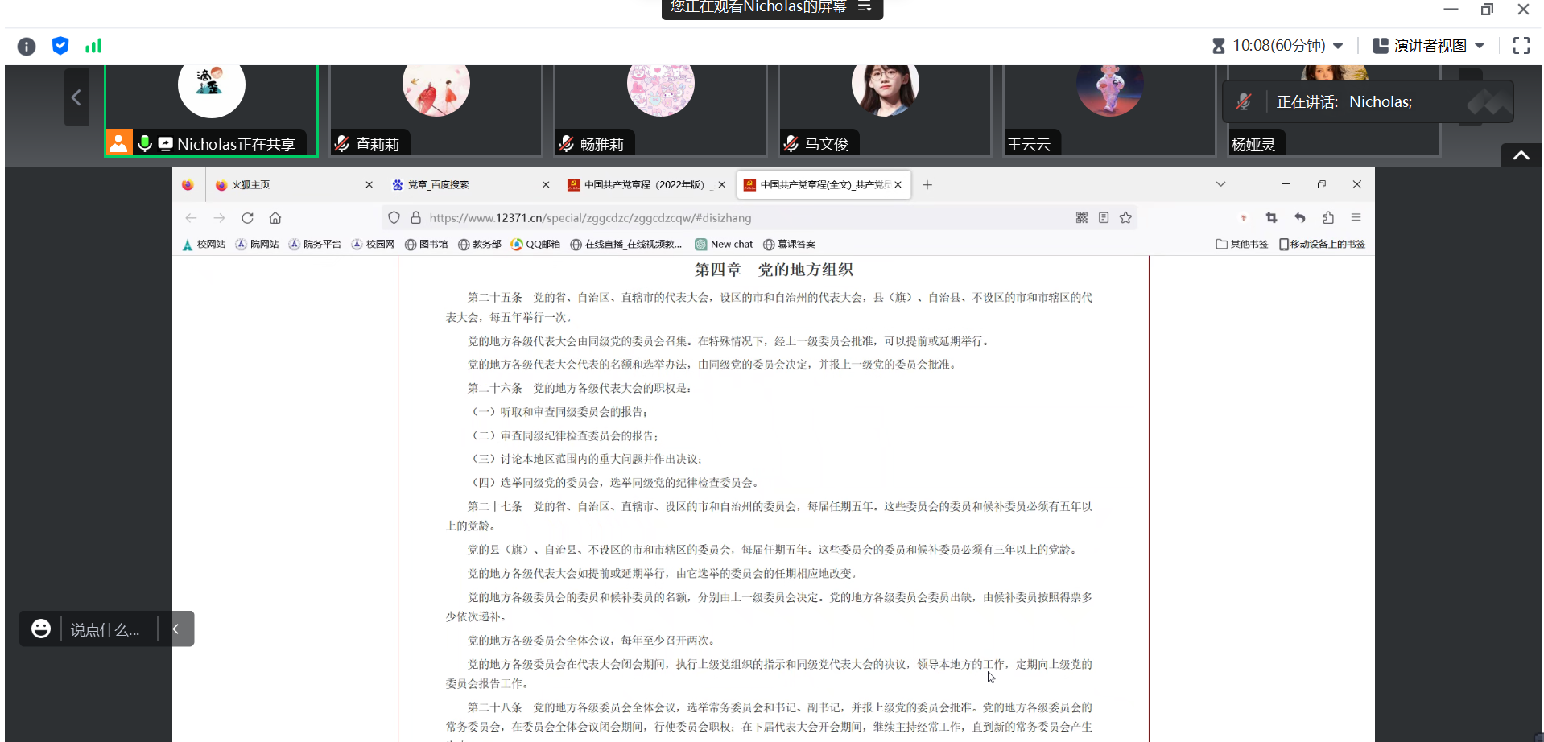
Task: Bookmark this page with star icon
Action: point(1125,218)
